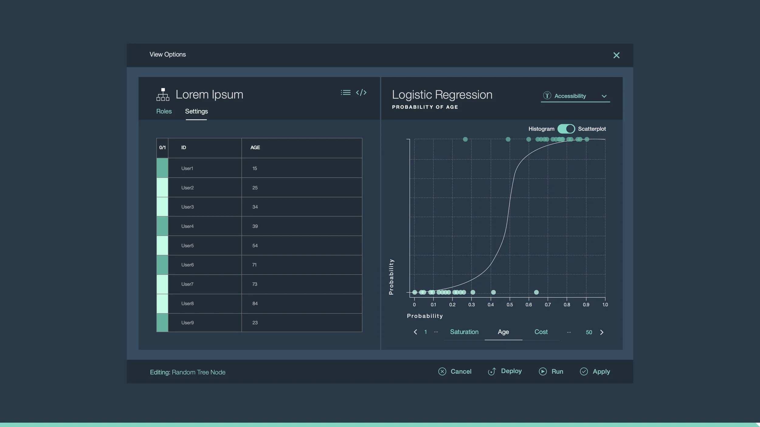Click the Deploy icon
Image resolution: width=760 pixels, height=427 pixels.
pyautogui.click(x=492, y=371)
